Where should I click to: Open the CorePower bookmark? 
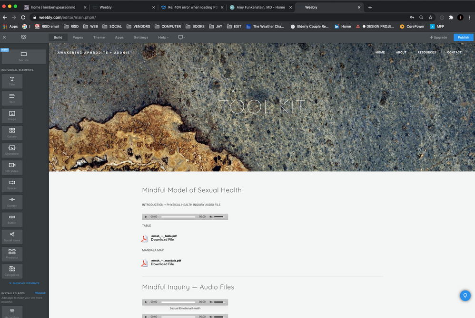click(412, 27)
